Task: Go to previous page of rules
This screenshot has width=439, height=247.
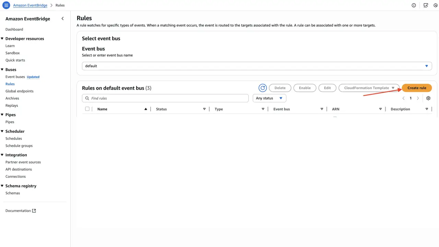Action: coord(403,98)
